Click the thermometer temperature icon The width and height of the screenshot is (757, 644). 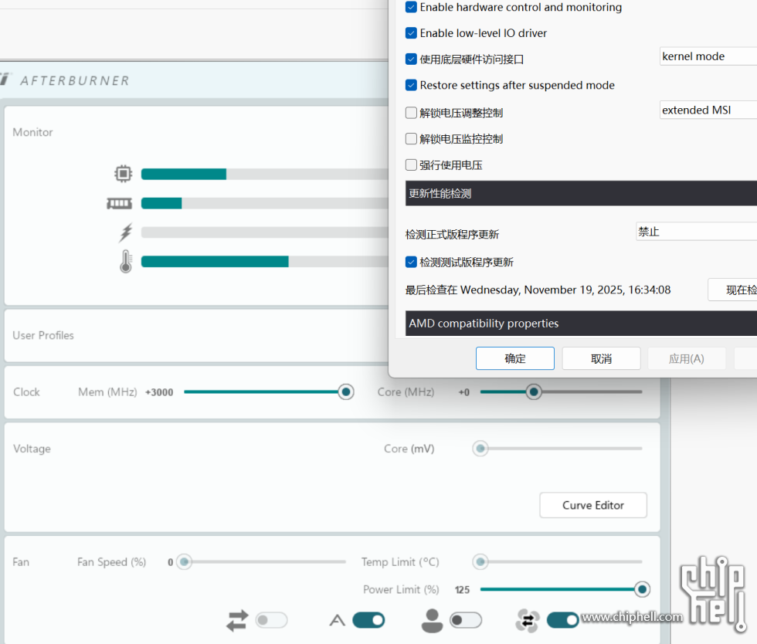click(125, 262)
